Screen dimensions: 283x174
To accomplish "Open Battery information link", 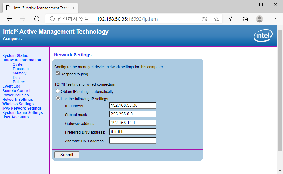I will pyautogui.click(x=19, y=82).
